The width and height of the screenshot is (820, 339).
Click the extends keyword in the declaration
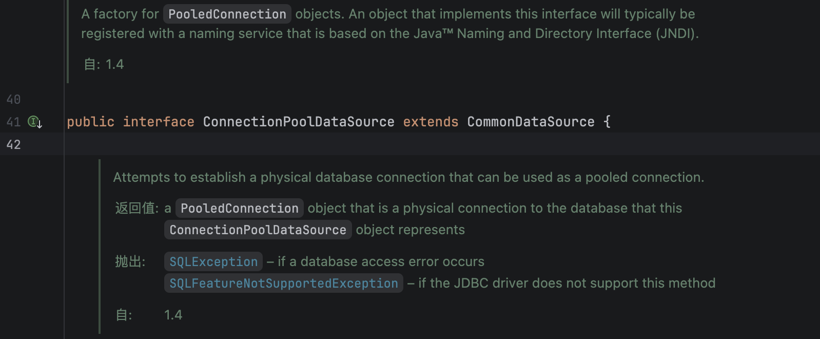pyautogui.click(x=431, y=122)
